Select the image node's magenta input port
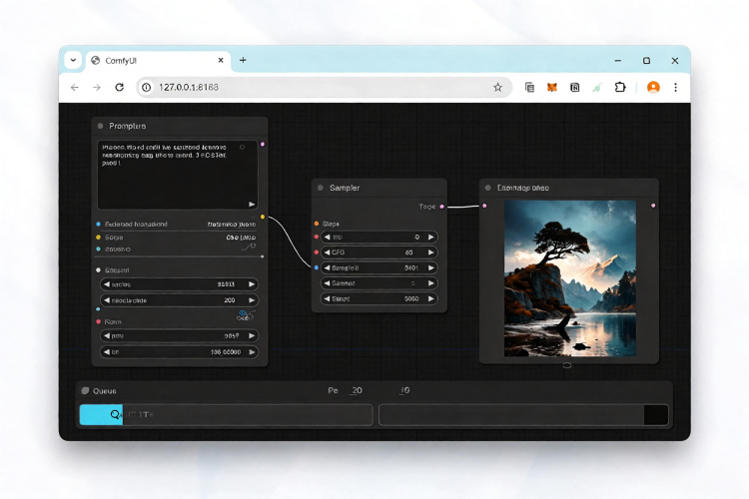The width and height of the screenshot is (749, 499). [484, 206]
